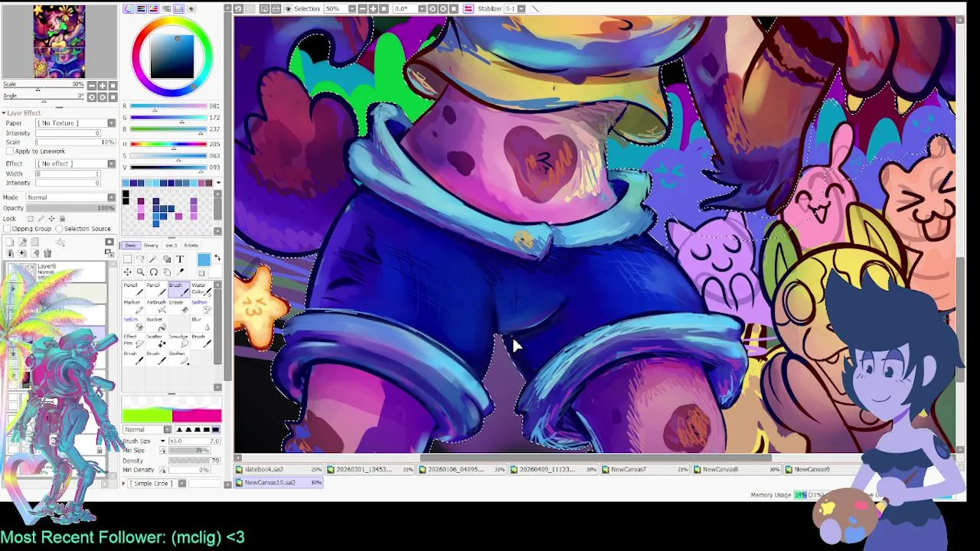Switch to the Artistic tool tab
980x551 pixels.
coord(191,246)
